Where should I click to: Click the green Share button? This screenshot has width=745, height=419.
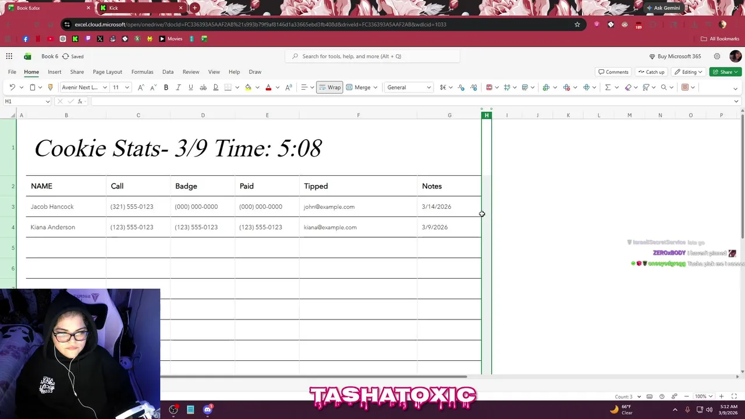click(725, 72)
